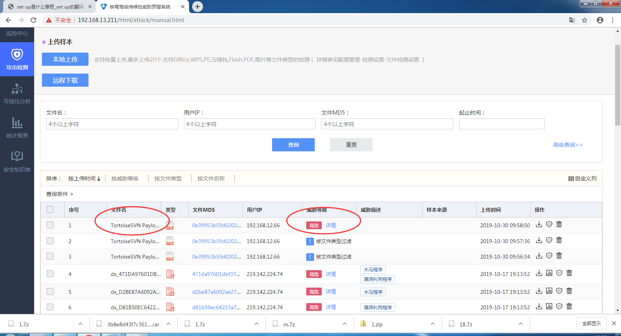Switch to the set up翻译 browser tab
Screen dimensions: 621x336
50,7
